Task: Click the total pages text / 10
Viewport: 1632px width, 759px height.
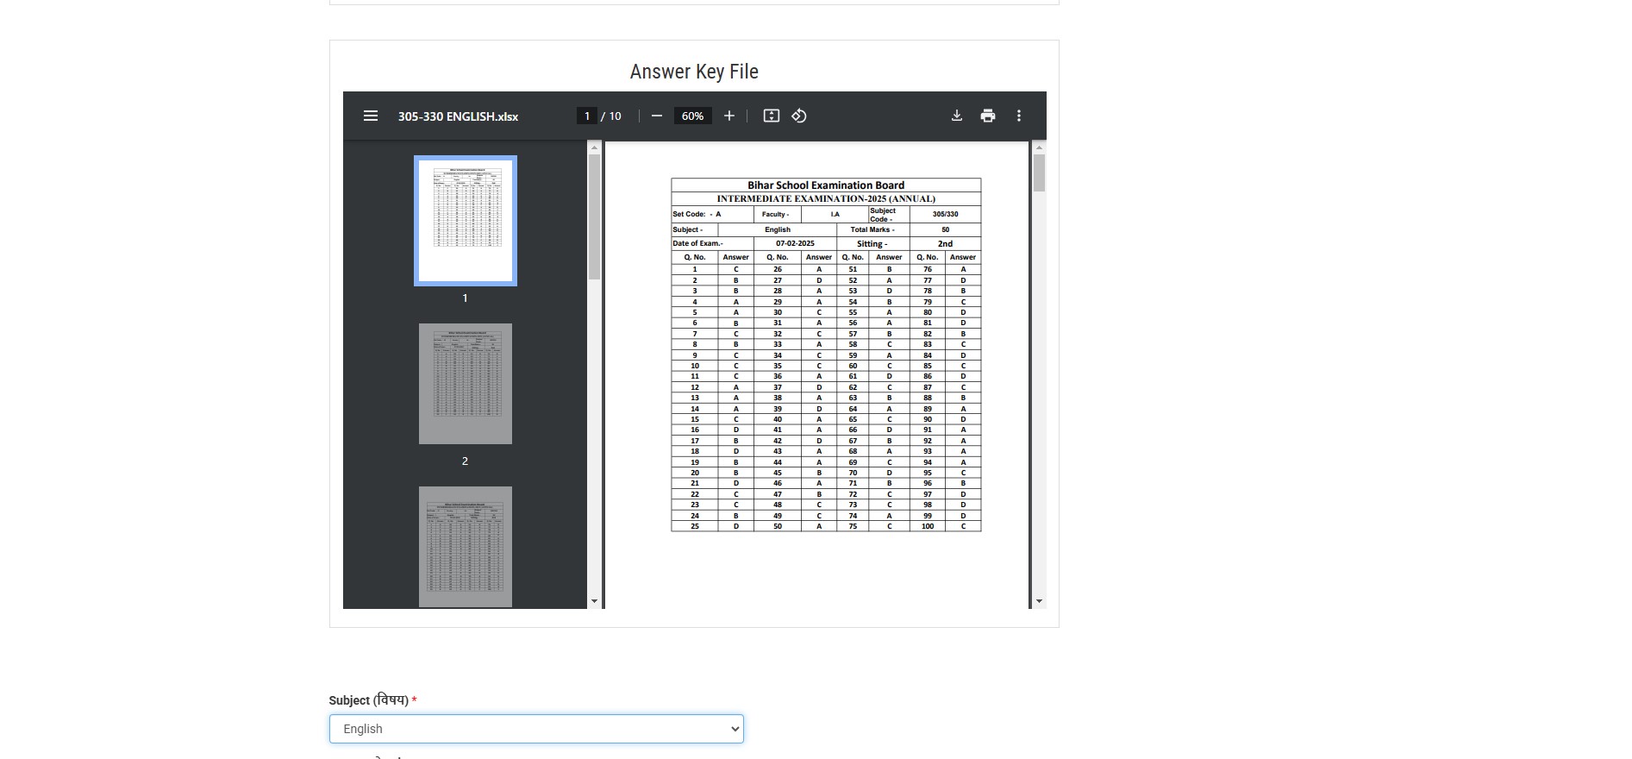Action: [x=611, y=116]
